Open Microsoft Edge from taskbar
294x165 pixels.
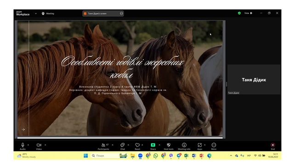(x=209, y=156)
